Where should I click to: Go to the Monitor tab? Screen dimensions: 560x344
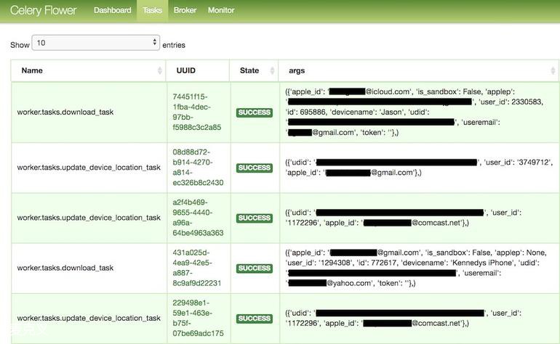(x=221, y=10)
